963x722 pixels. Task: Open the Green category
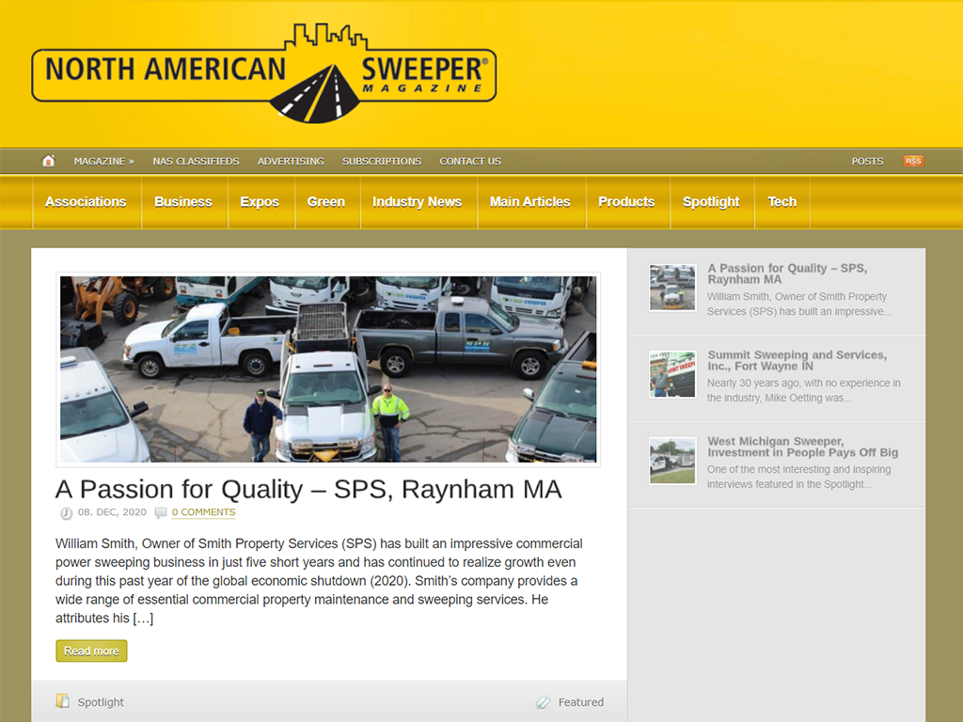tap(326, 202)
